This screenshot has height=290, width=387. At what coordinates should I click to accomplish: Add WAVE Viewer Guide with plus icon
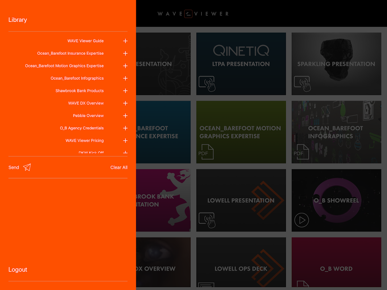pos(125,41)
